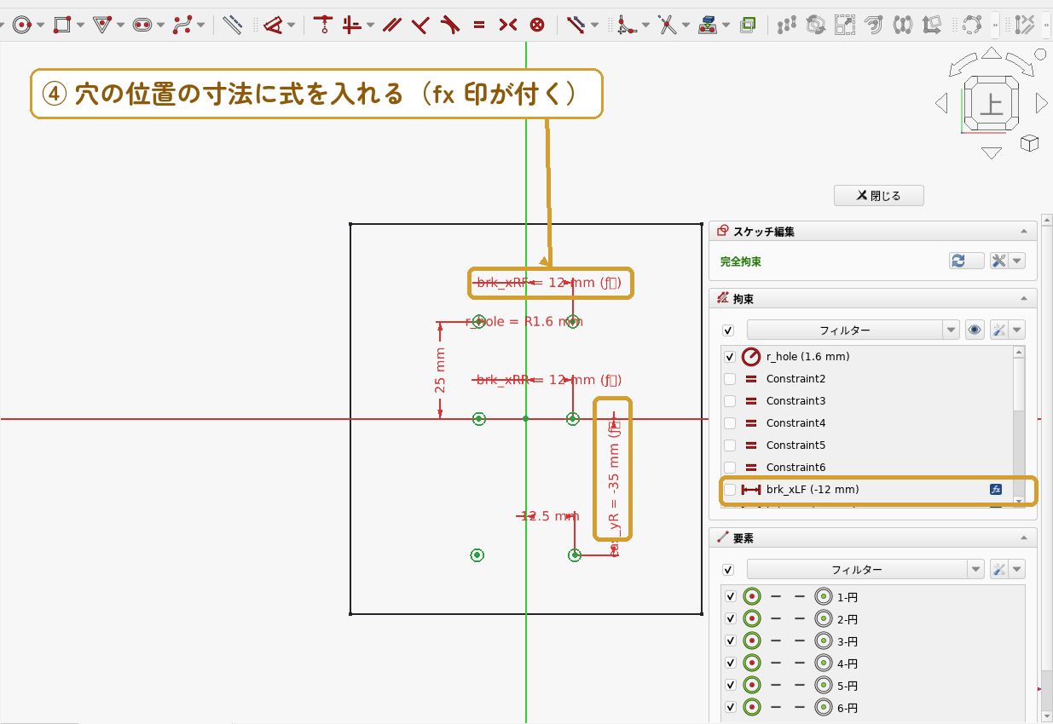The width and height of the screenshot is (1053, 724).
Task: Select the create slot tool
Action: coord(142,25)
